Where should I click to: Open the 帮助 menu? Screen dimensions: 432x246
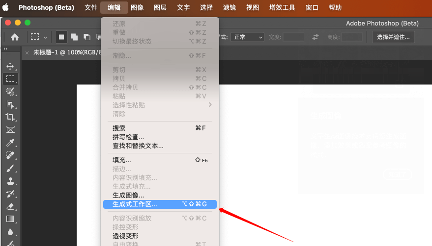coord(335,7)
